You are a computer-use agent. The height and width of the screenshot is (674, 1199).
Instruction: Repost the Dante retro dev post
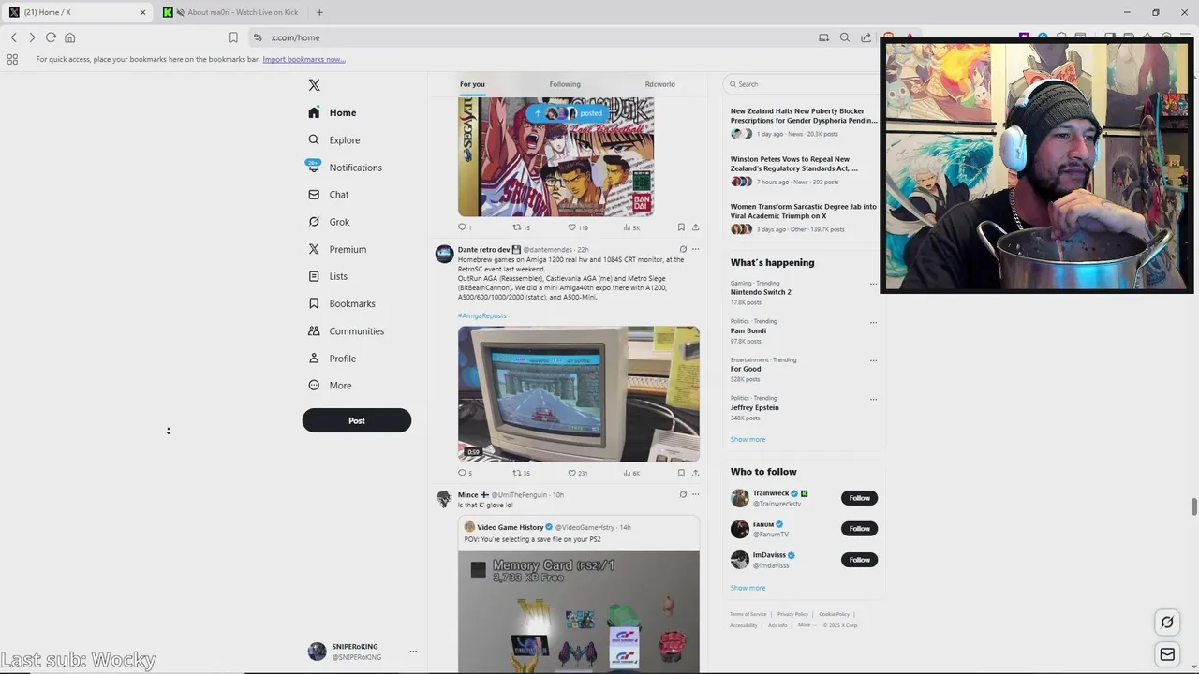(521, 474)
